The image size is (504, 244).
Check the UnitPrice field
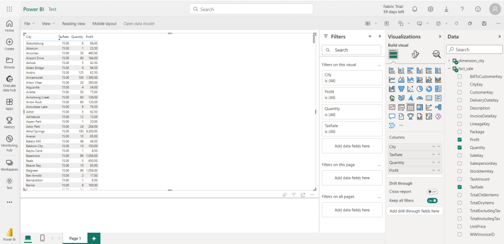(x=460, y=226)
